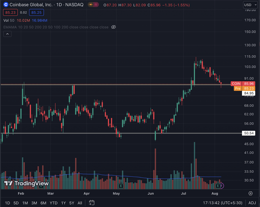This screenshot has width=260, height=207.
Task: Click the blue buy price 85.25 button
Action: click(x=36, y=13)
